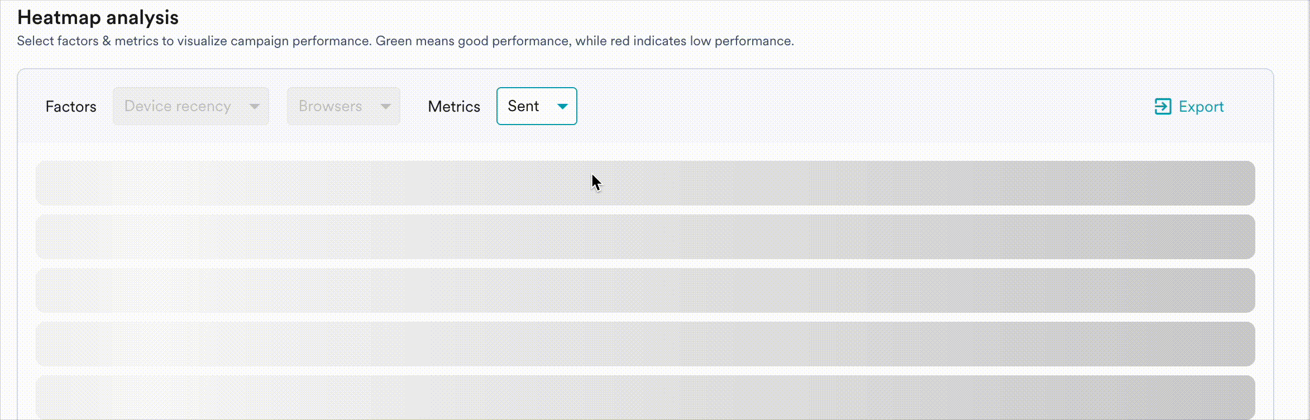The height and width of the screenshot is (420, 1310).
Task: Click the Factors label
Action: (71, 107)
